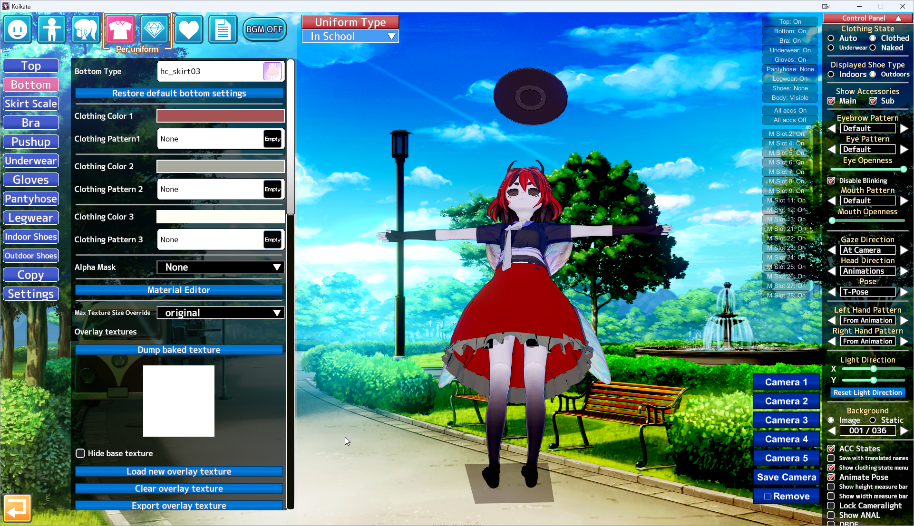Open the face editing category icon
This screenshot has height=526, width=914.
[18, 29]
